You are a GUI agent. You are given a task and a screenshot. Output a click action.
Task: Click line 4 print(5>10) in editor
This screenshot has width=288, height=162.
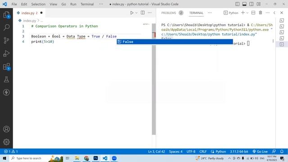pyautogui.click(x=43, y=42)
